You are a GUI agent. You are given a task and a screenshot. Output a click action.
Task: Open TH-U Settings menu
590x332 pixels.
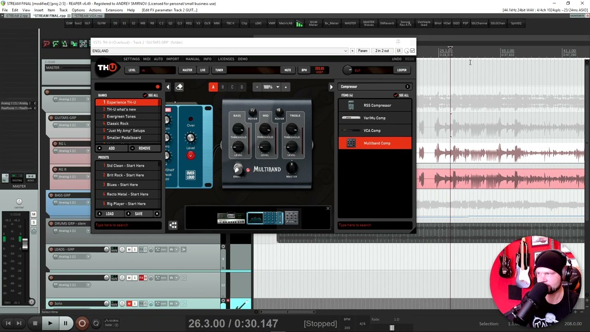pos(131,59)
